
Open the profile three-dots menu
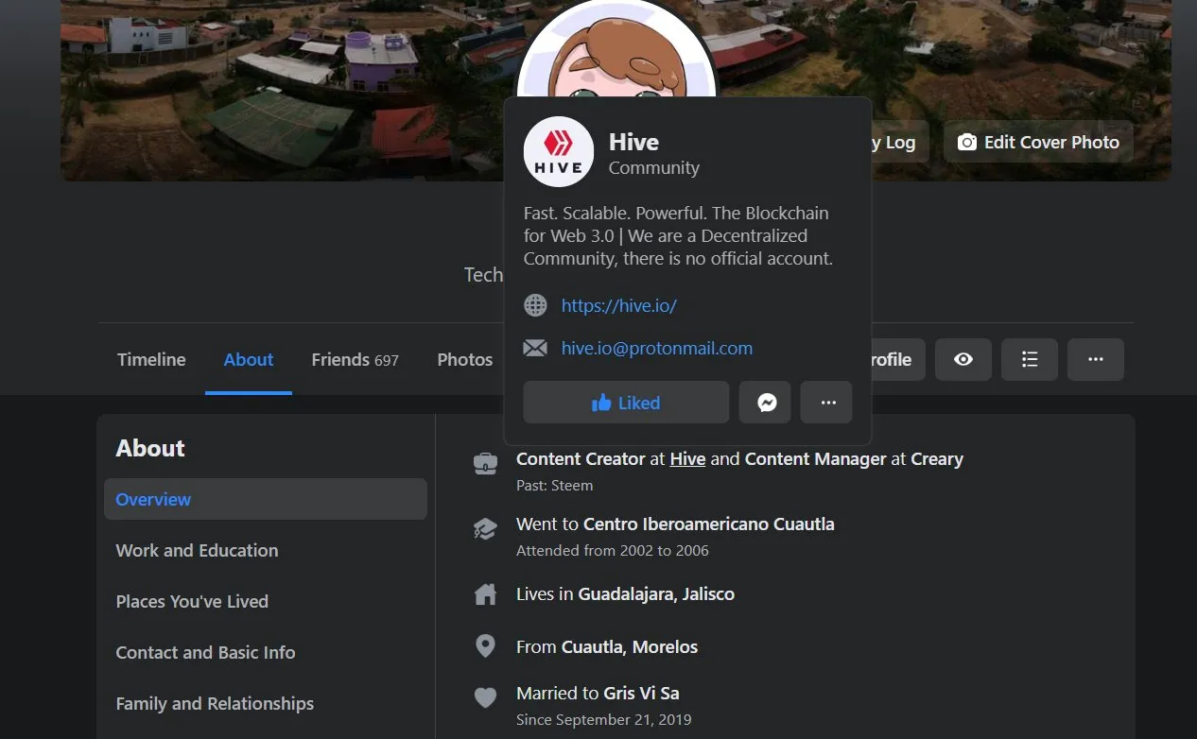click(x=1096, y=359)
